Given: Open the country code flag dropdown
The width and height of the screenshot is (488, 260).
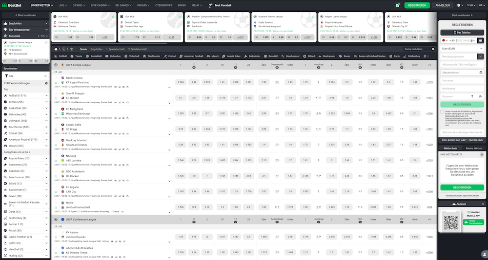Looking at the screenshot, I should click(x=445, y=40).
